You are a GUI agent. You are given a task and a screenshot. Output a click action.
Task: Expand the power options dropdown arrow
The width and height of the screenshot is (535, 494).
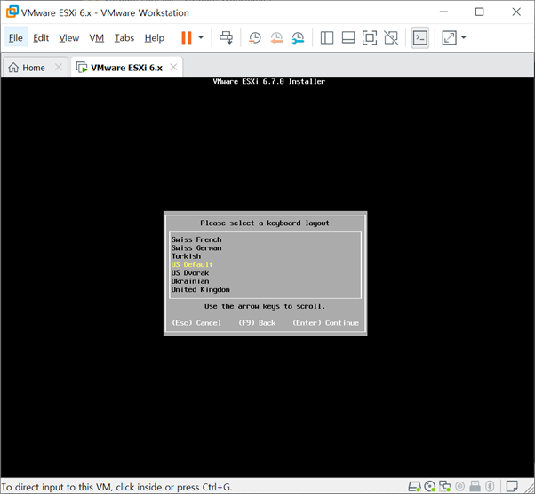coord(201,37)
